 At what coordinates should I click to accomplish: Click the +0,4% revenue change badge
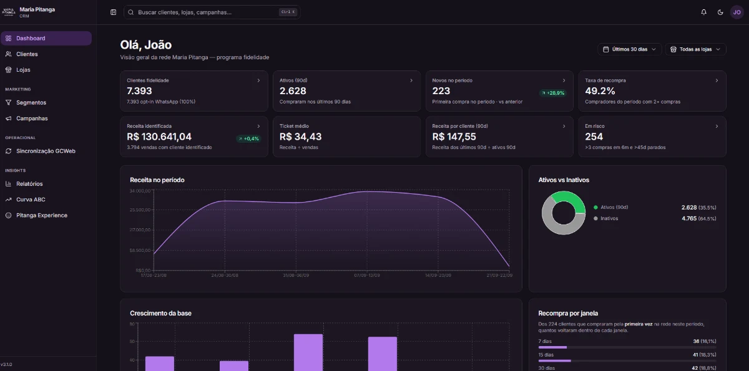point(248,138)
